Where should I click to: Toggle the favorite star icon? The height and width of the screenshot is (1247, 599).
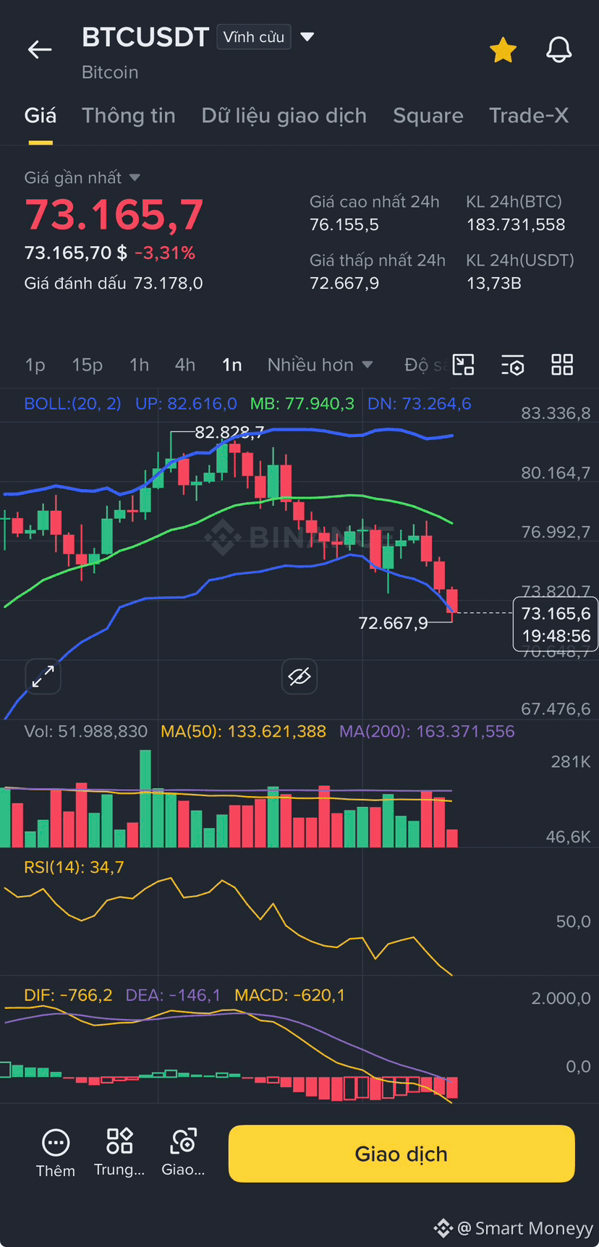503,50
